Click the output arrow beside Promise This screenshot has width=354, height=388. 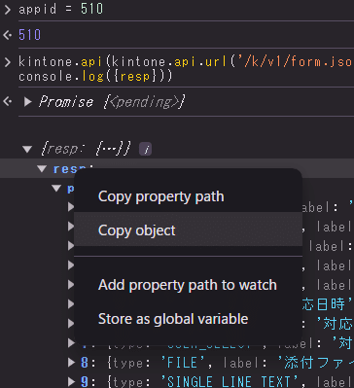(7, 102)
